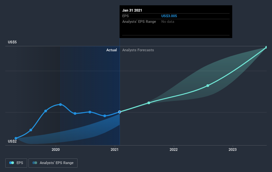Click the EPS data point in mid-2019
Viewport: 272px width, 172px height.
click(x=31, y=130)
